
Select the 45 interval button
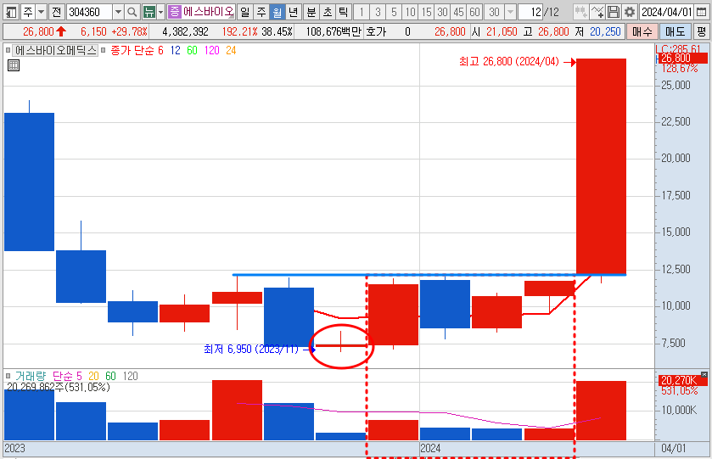point(458,12)
